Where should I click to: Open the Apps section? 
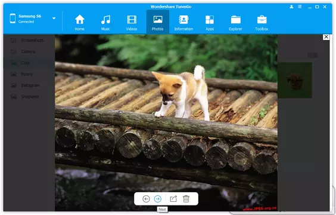pyautogui.click(x=210, y=23)
